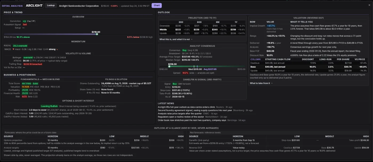Click the Upside $336 1Y projection value

click(233, 33)
